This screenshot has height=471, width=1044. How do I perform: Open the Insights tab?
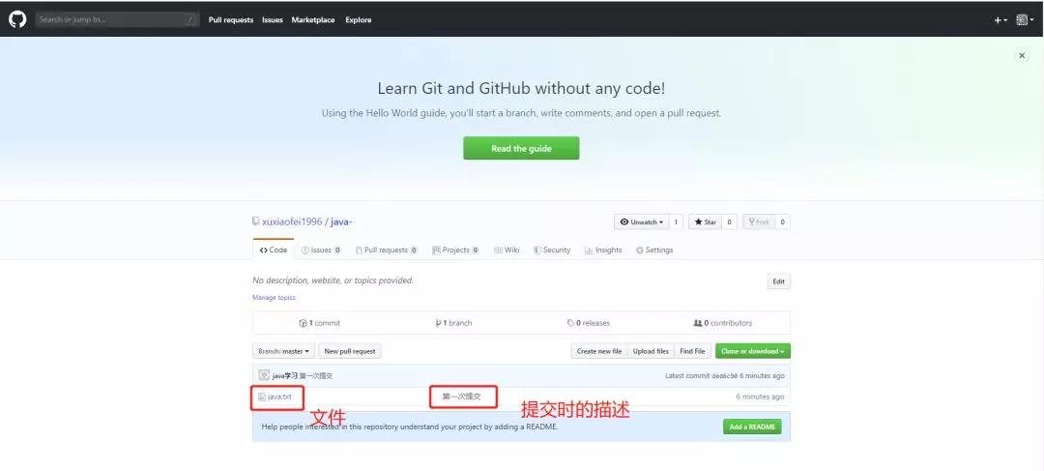click(x=603, y=250)
